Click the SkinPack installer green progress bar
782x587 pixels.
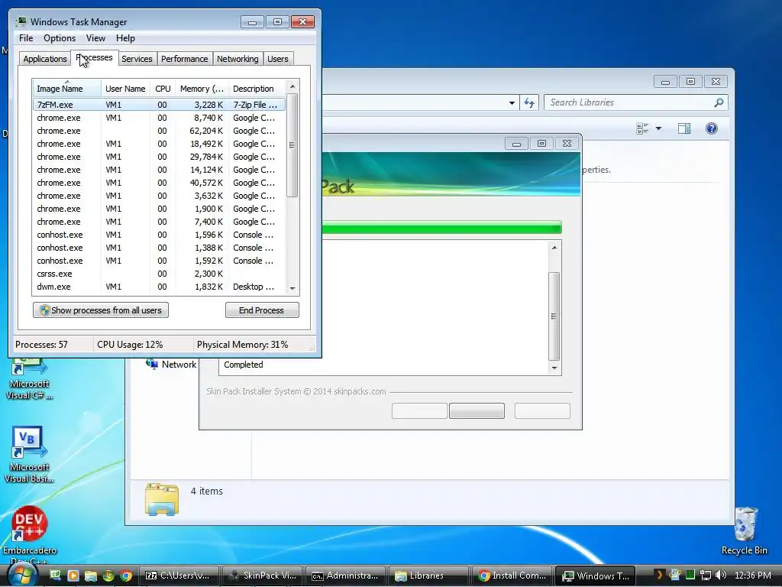[442, 227]
